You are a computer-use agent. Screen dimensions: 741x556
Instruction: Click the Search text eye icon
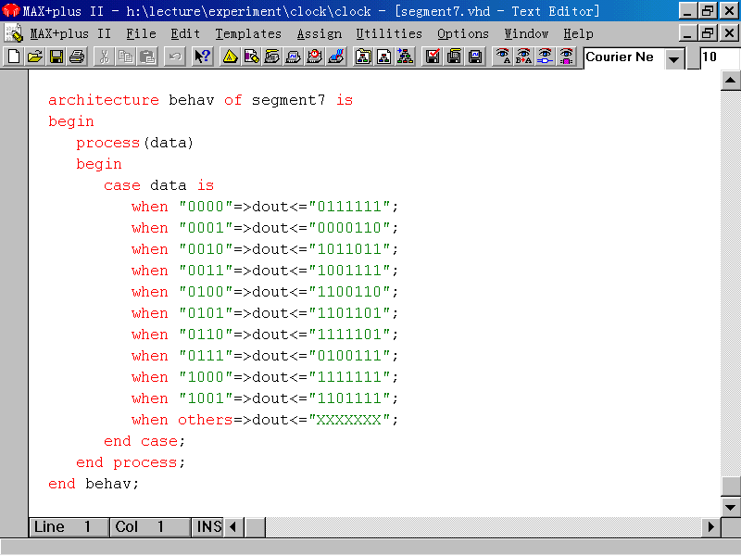point(503,57)
